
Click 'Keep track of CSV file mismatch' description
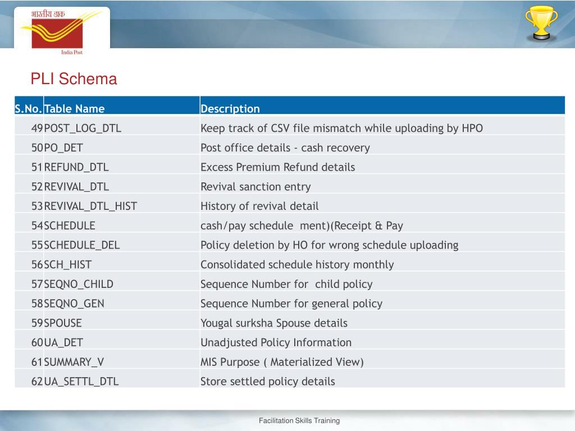tap(341, 128)
